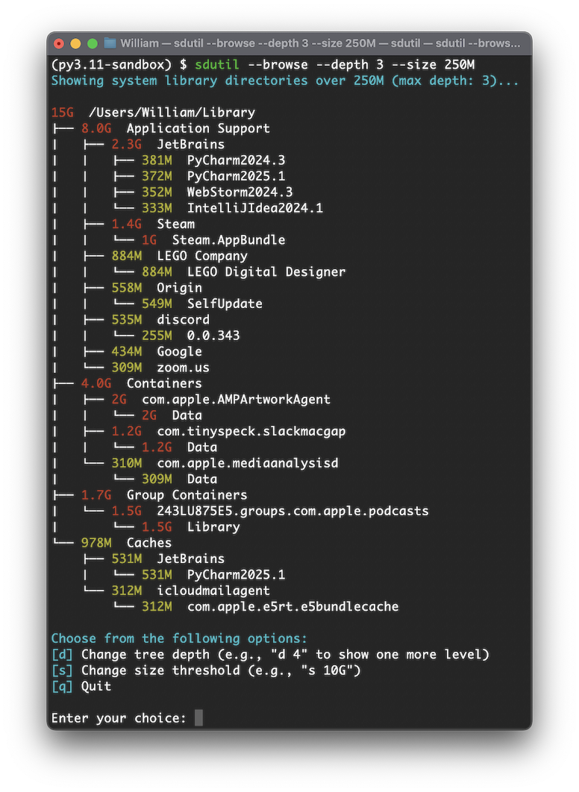
Task: Click the [d] change tree depth option
Action: tap(270, 655)
